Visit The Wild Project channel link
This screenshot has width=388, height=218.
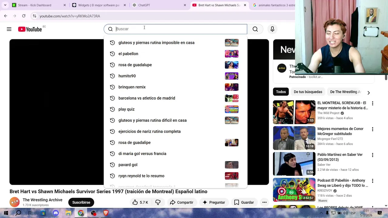[x=328, y=113]
